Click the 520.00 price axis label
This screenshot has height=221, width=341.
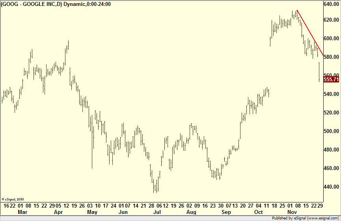pyautogui.click(x=331, y=112)
